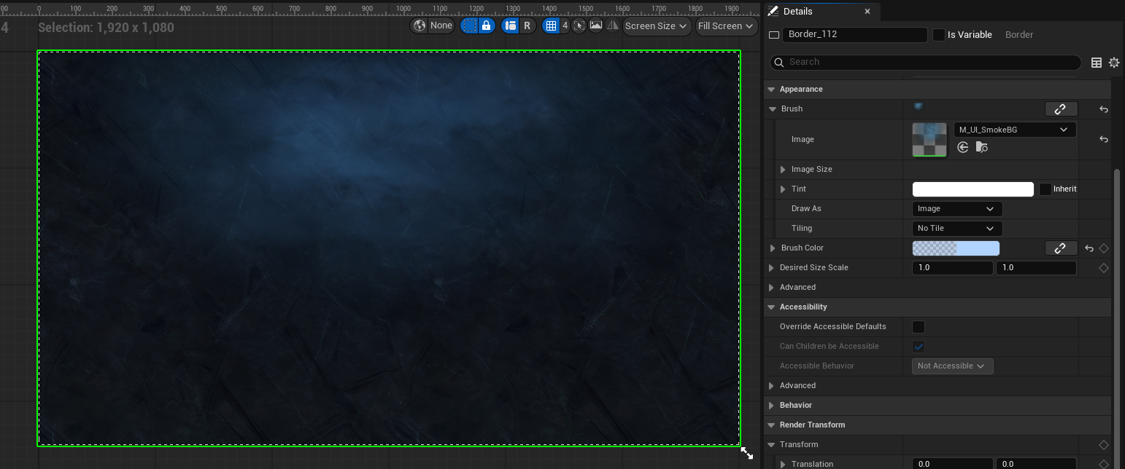Click the lock icon in viewport toolbar
The height and width of the screenshot is (469, 1125).
[x=487, y=25]
